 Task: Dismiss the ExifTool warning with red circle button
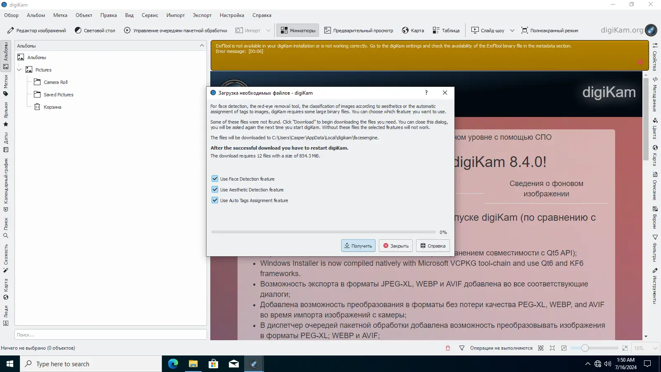pos(640,62)
